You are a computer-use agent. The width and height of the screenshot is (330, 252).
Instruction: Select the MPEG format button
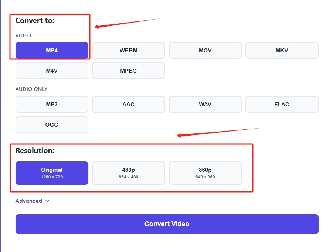pyautogui.click(x=128, y=71)
